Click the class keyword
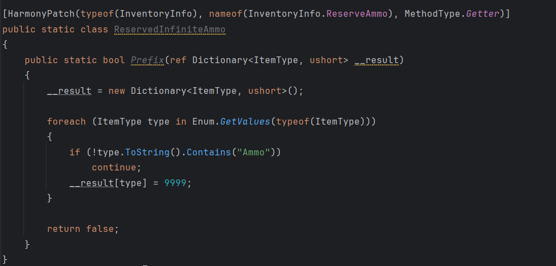This screenshot has width=556, height=266. point(94,30)
